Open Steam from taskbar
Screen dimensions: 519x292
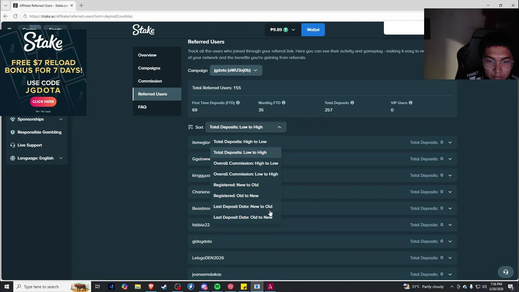coord(164,287)
